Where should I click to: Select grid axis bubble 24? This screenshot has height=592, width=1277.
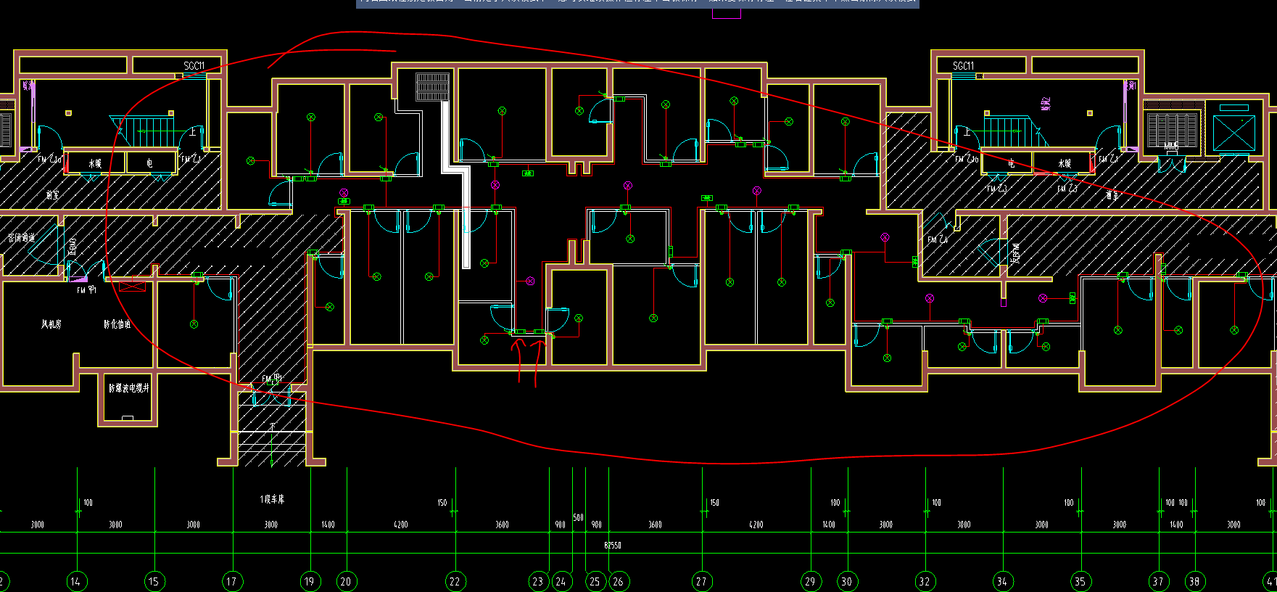pyautogui.click(x=562, y=581)
